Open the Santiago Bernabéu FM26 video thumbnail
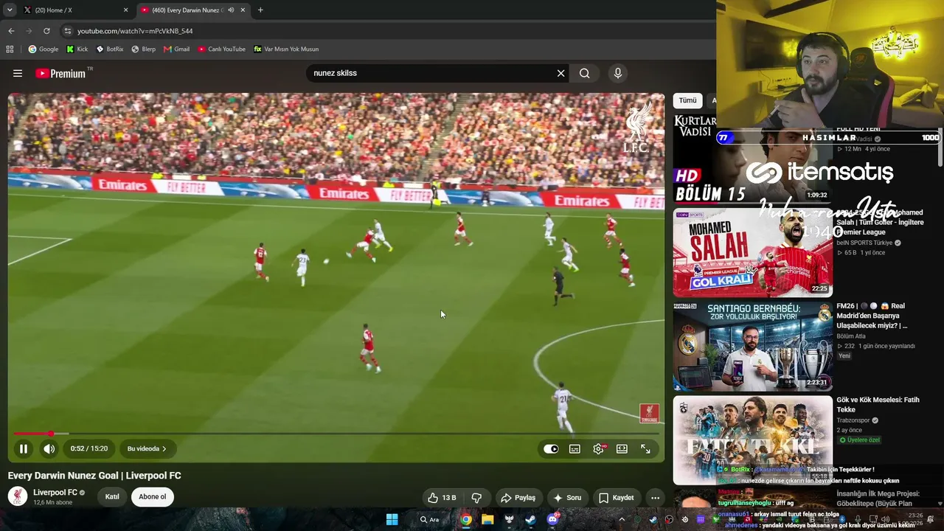Screen dimensions: 944x531 coord(752,346)
